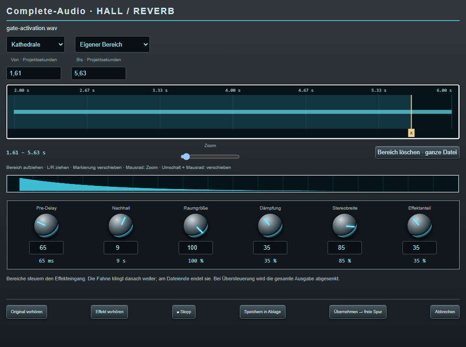Click the Stereobreite knob
This screenshot has width=466, height=347.
click(345, 226)
